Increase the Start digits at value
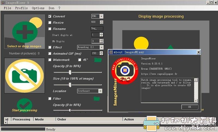This screenshot has height=132, width=218. point(101,34)
